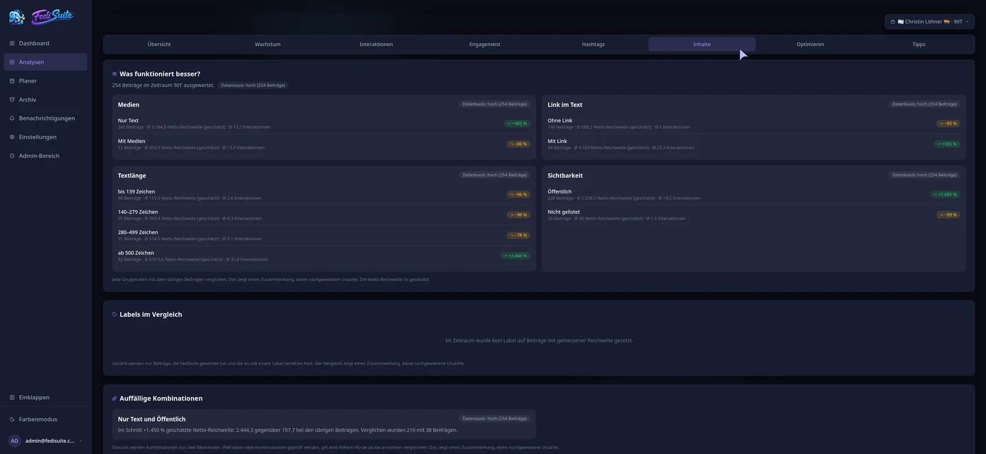Switch to the Übersicht tab
This screenshot has height=454, width=986.
(159, 44)
